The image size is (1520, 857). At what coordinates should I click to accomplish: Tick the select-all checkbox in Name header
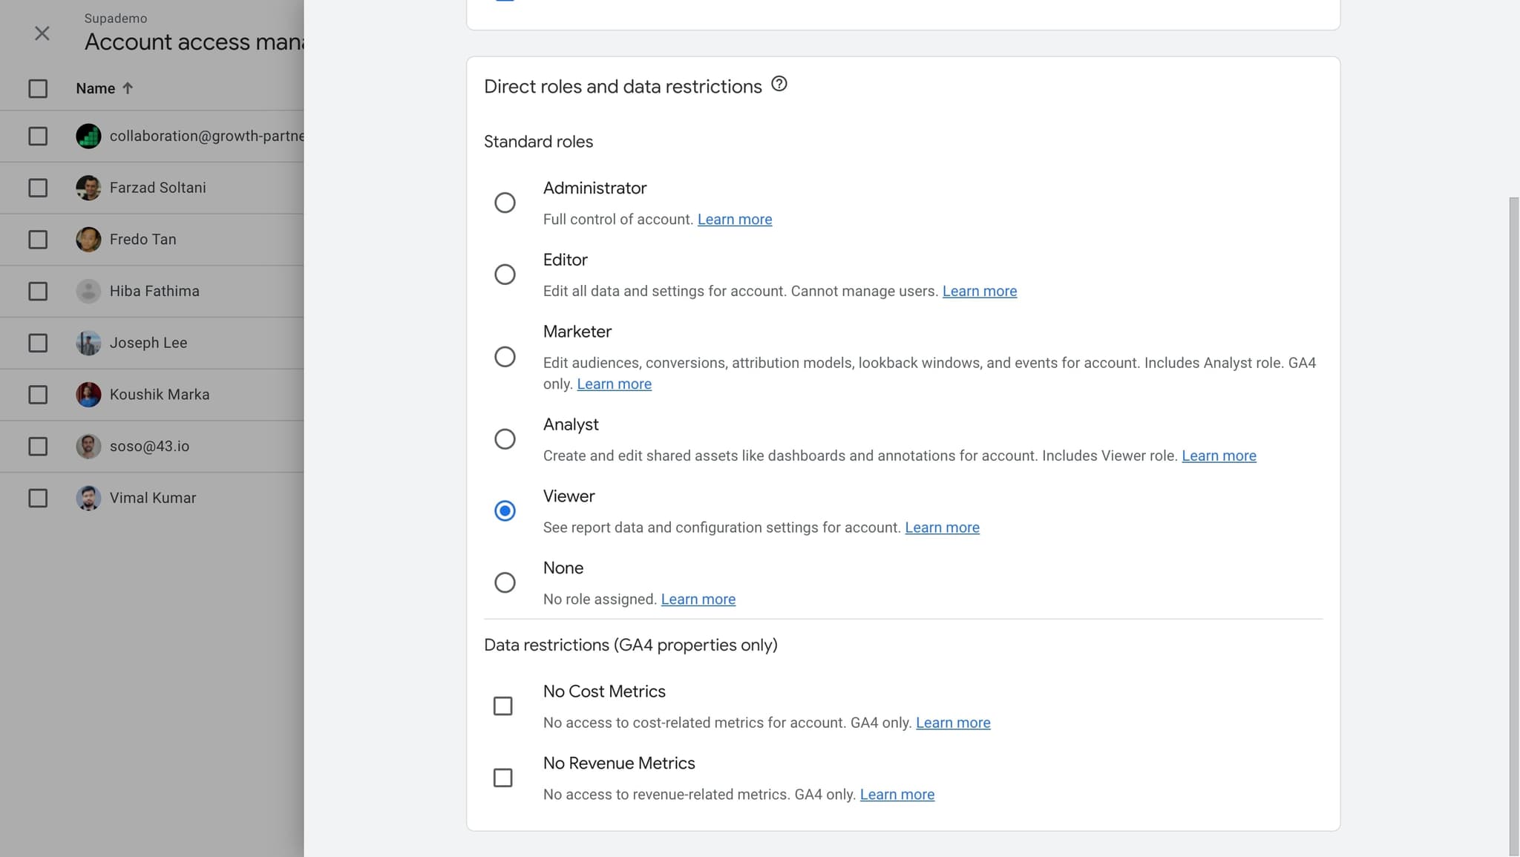point(38,88)
